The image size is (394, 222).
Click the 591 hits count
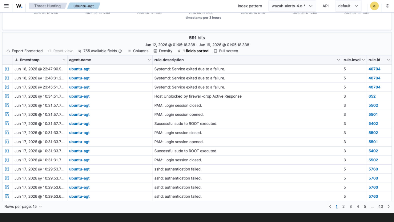tap(197, 38)
